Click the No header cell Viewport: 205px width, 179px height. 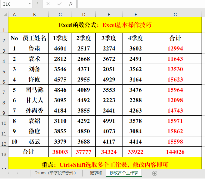[14, 38]
